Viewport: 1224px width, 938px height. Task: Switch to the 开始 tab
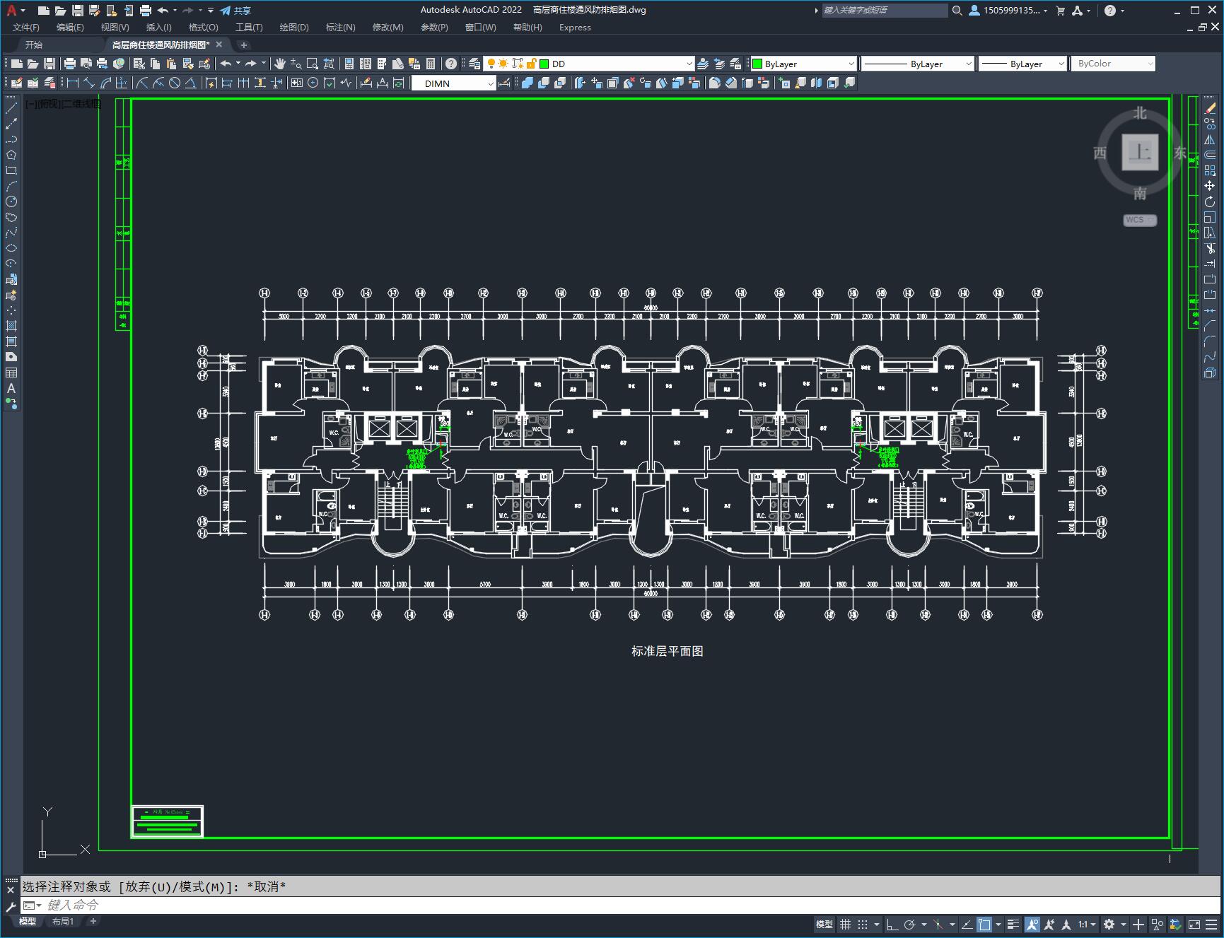tap(34, 45)
